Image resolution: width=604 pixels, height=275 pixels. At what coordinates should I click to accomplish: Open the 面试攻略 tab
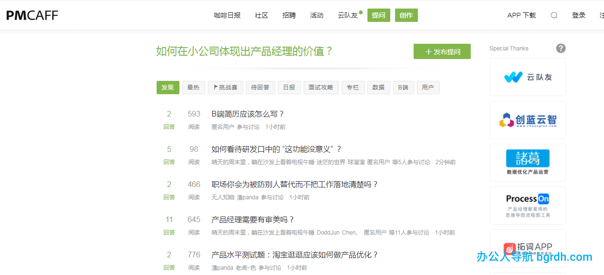click(321, 88)
